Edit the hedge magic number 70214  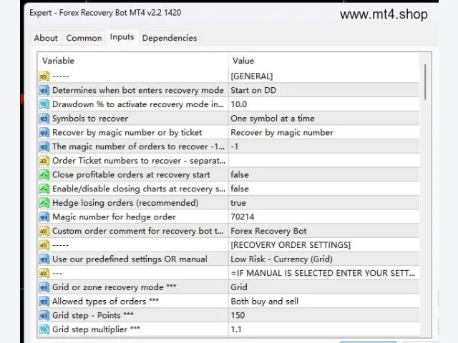(323, 217)
